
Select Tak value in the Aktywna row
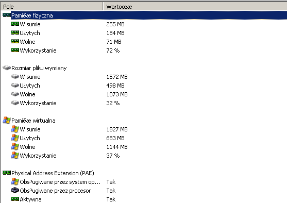111,199
